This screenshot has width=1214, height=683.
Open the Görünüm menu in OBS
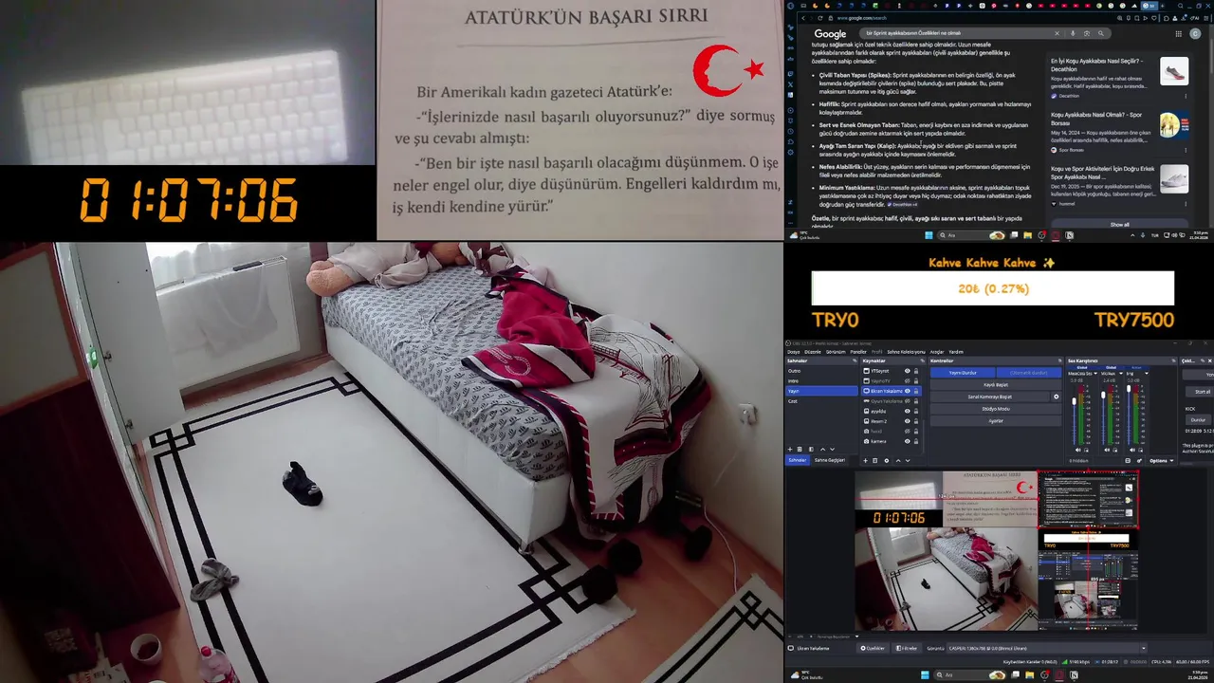pyautogui.click(x=836, y=352)
